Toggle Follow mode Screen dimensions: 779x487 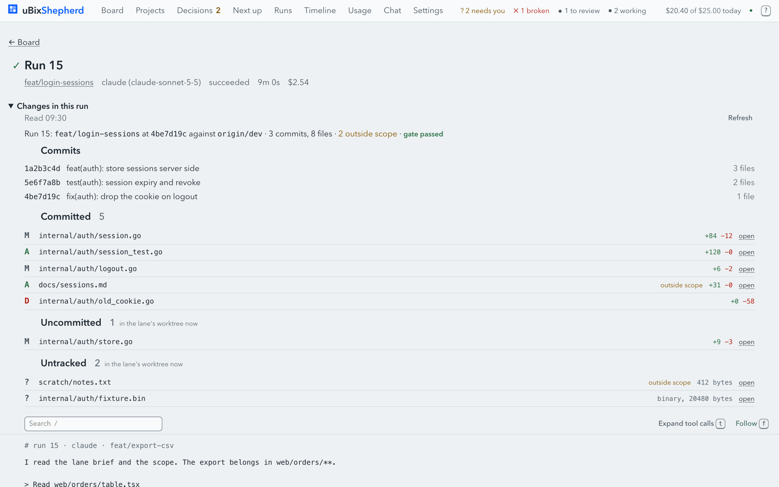click(752, 424)
